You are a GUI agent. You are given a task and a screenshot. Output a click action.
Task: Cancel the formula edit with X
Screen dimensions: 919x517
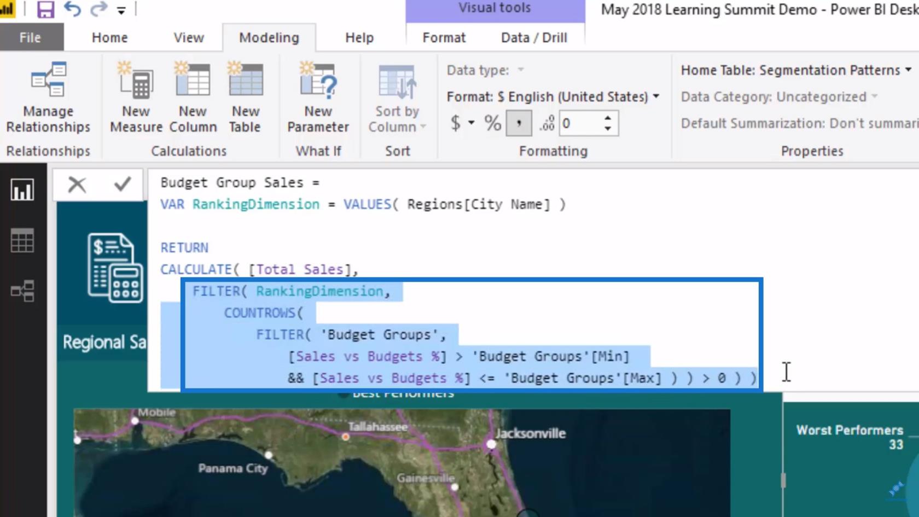click(77, 184)
